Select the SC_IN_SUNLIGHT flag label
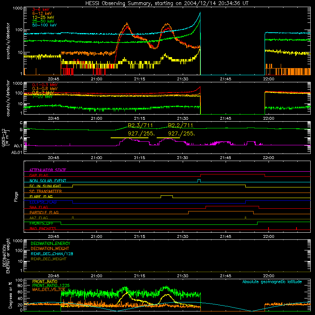 point(45,186)
